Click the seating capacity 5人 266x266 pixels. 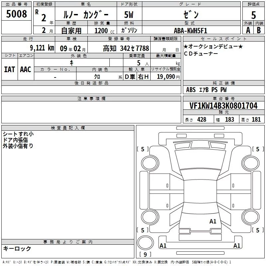[x=143, y=63]
